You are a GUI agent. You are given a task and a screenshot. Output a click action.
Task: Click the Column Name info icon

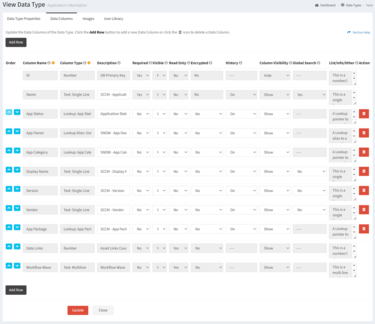(49, 63)
